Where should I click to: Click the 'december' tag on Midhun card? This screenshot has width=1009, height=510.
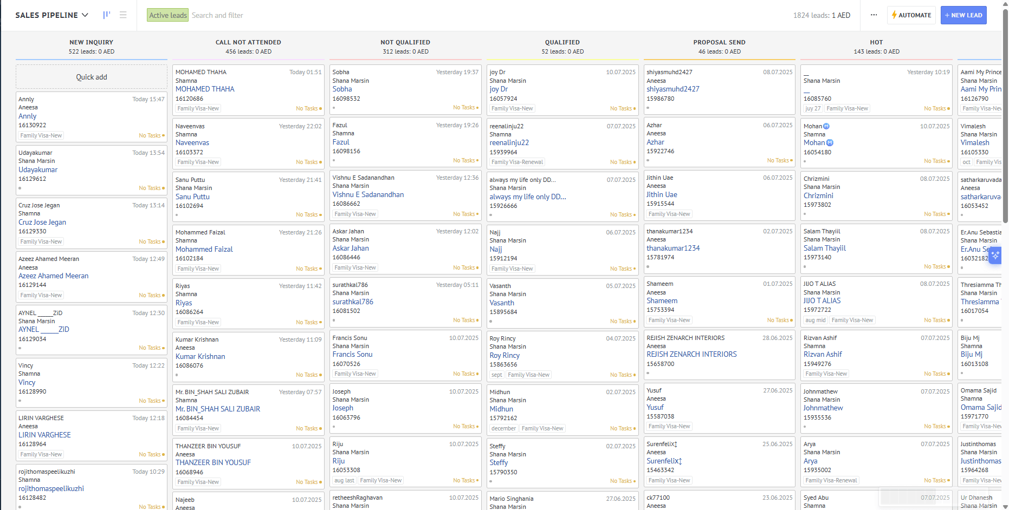[x=503, y=428]
